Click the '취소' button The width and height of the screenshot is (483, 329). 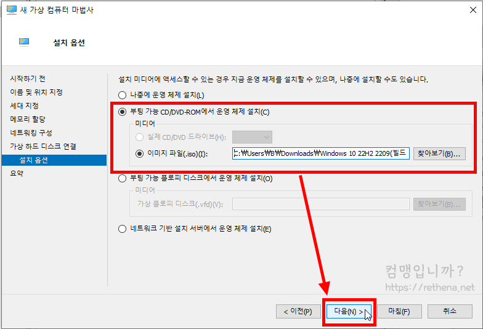pos(450,312)
